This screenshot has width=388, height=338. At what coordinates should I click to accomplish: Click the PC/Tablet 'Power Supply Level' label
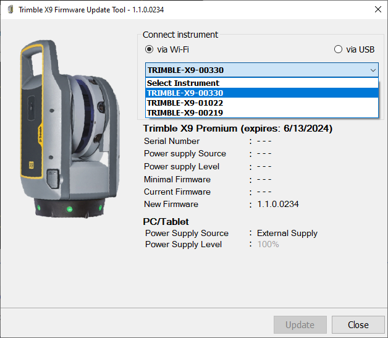click(183, 245)
